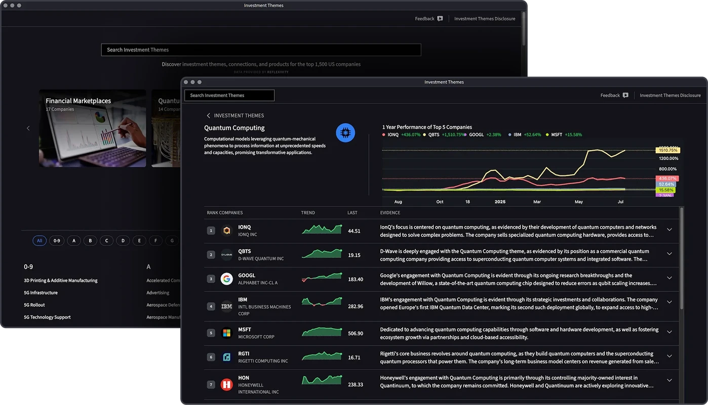
Task: Select the E letter filter pill
Action: [x=139, y=241]
